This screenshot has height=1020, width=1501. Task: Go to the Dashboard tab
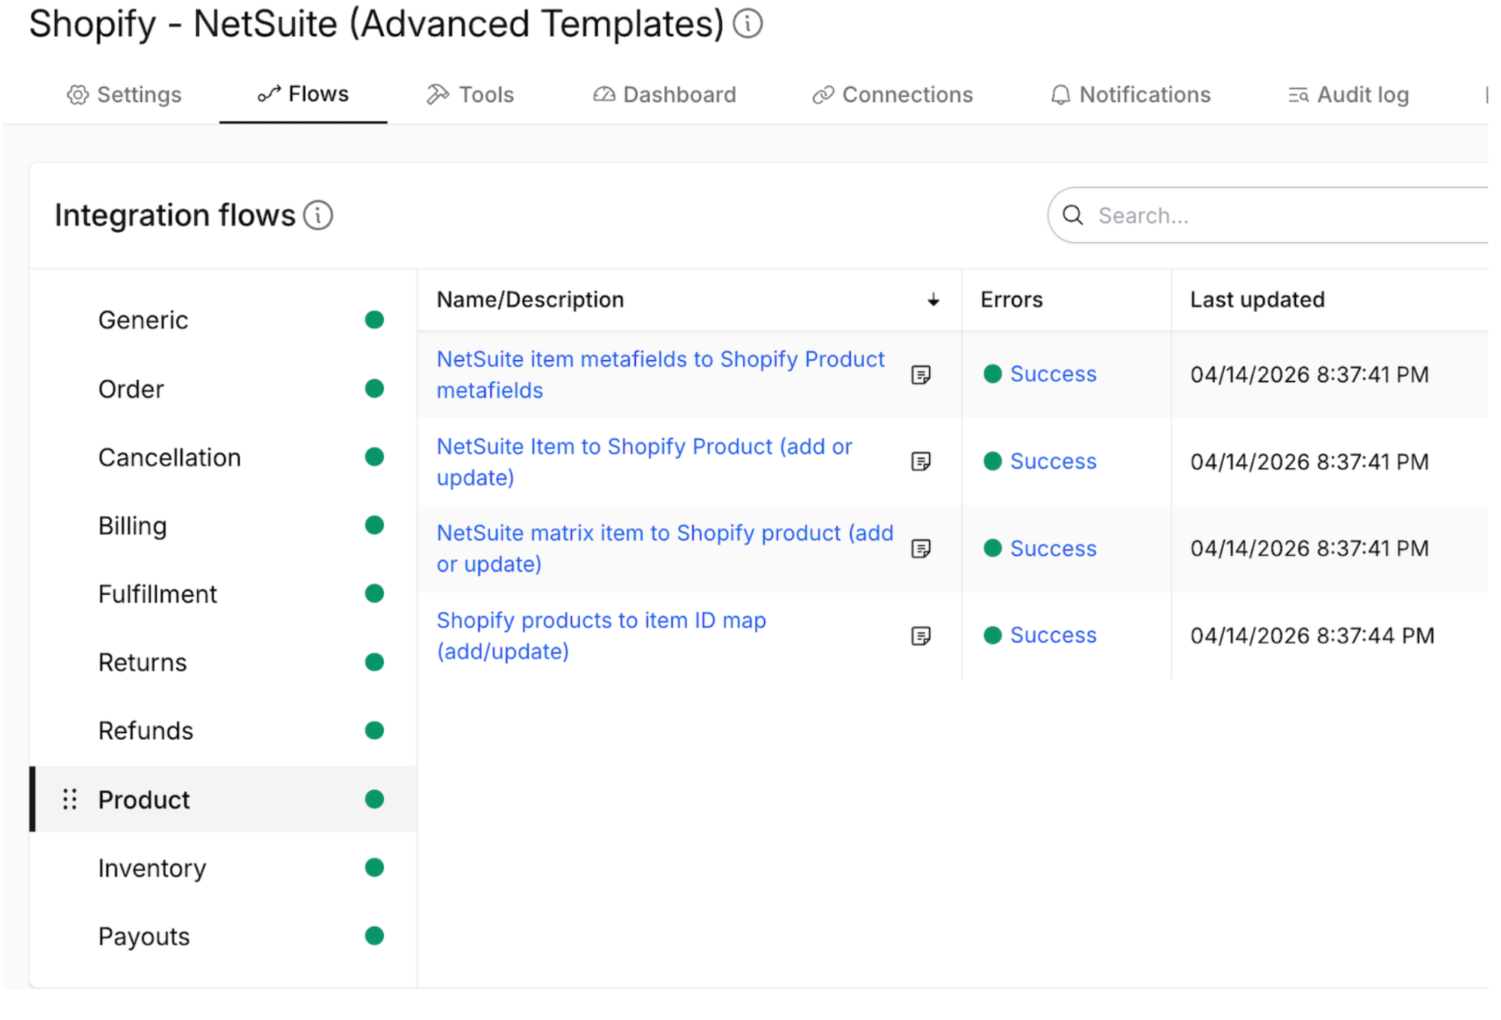click(x=664, y=95)
